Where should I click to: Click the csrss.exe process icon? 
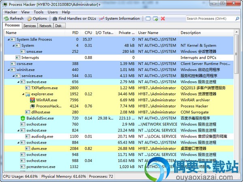click(13, 63)
